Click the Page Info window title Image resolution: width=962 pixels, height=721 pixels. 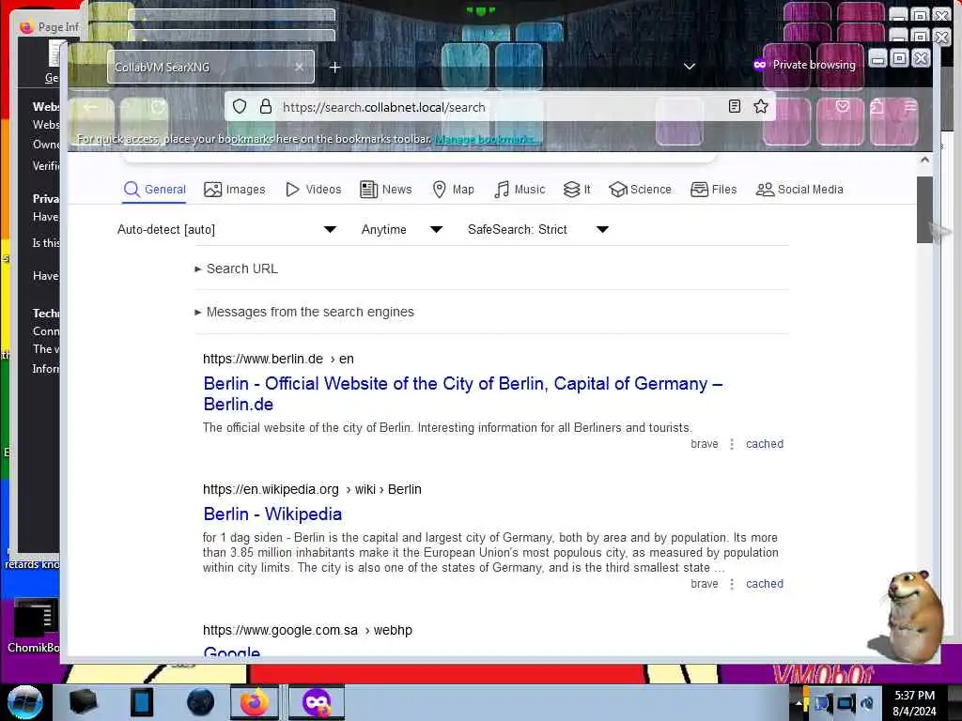coord(58,26)
